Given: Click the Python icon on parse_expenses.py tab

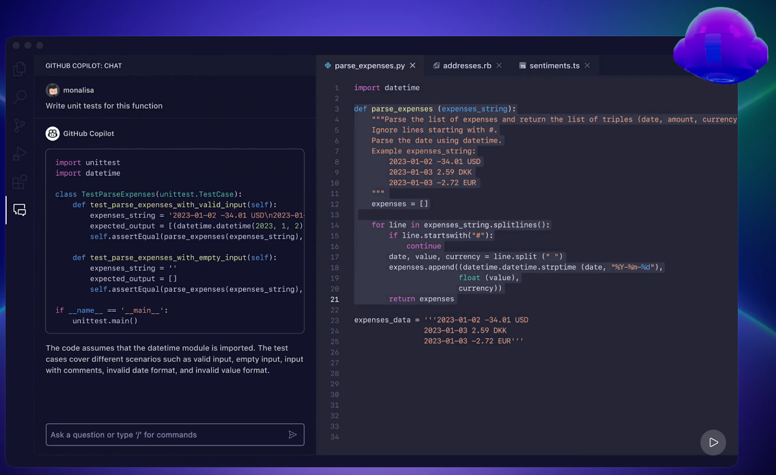Looking at the screenshot, I should [x=328, y=65].
